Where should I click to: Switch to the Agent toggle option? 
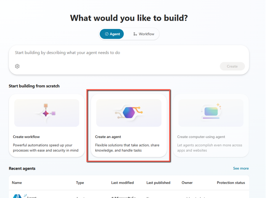pos(112,34)
